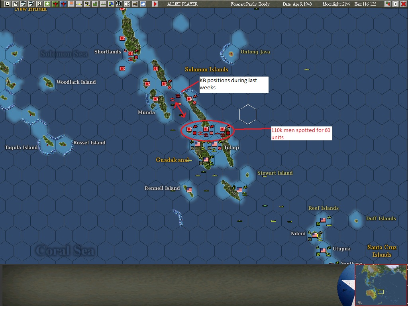Image resolution: width=408 pixels, height=325 pixels.
Task: Click the floppy disk save game icon
Action: (7, 4)
